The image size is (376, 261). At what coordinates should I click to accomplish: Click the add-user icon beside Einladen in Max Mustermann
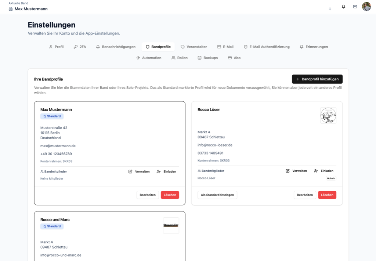[x=159, y=171]
